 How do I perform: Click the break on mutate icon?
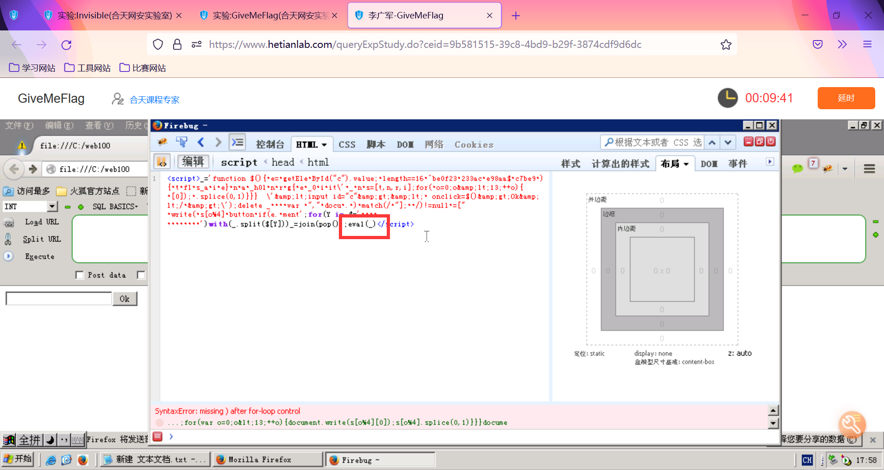(x=162, y=162)
